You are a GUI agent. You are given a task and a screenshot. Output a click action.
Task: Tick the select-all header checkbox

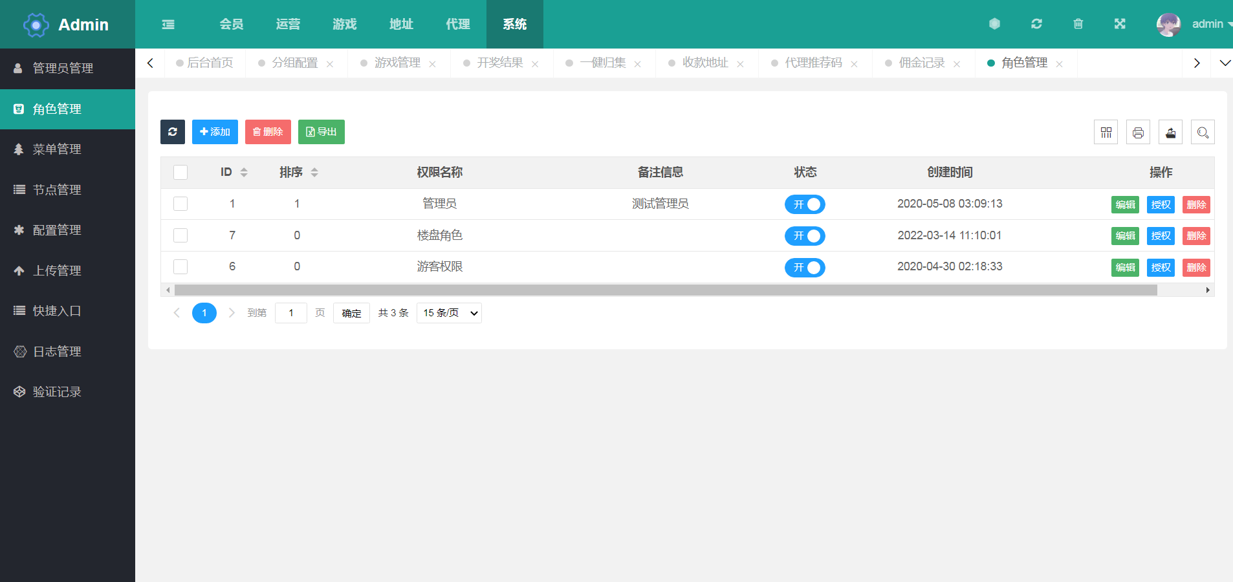tap(180, 172)
